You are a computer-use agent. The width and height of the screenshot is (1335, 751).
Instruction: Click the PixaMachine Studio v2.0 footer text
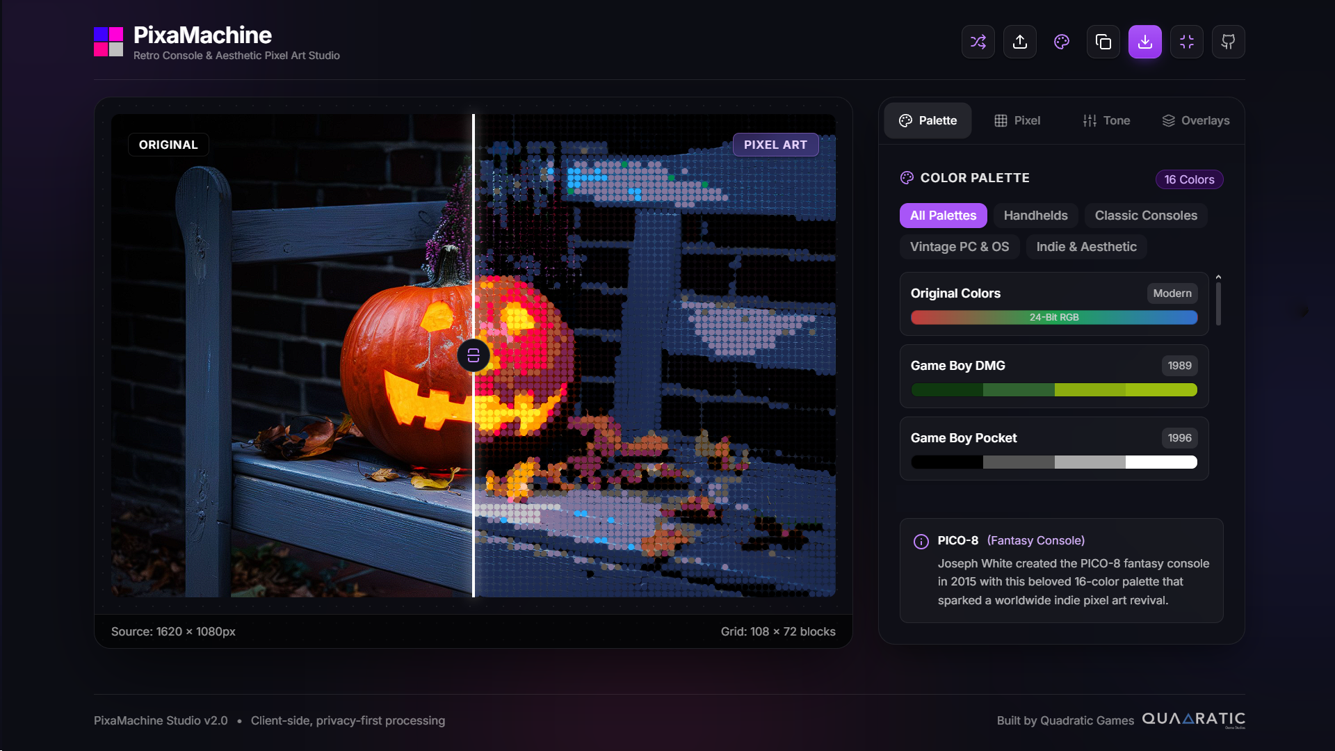point(161,720)
